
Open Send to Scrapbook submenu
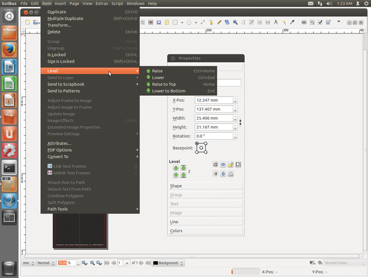[90, 85]
